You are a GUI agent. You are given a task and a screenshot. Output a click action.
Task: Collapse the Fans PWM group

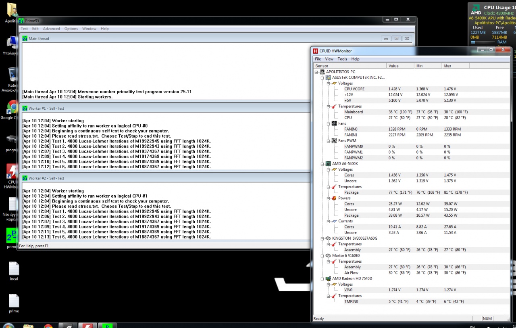329,141
